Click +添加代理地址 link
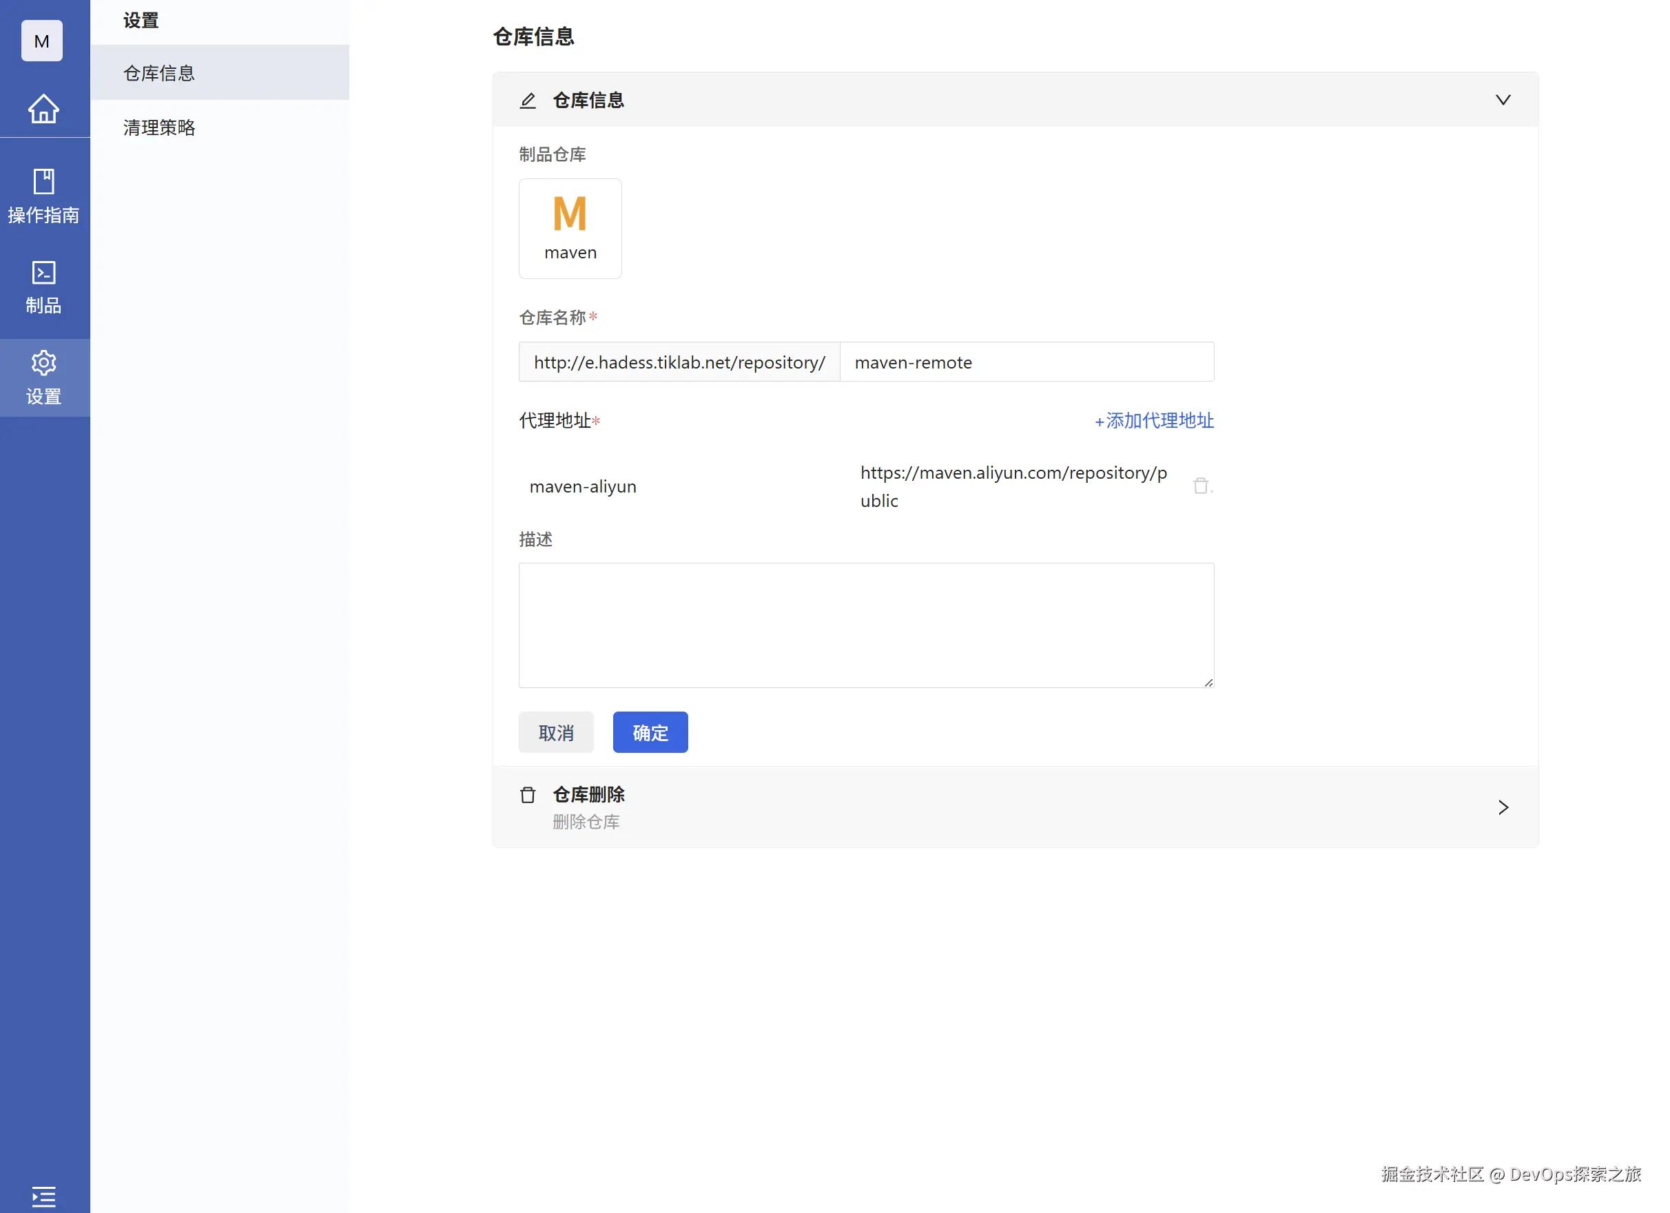 click(1154, 420)
